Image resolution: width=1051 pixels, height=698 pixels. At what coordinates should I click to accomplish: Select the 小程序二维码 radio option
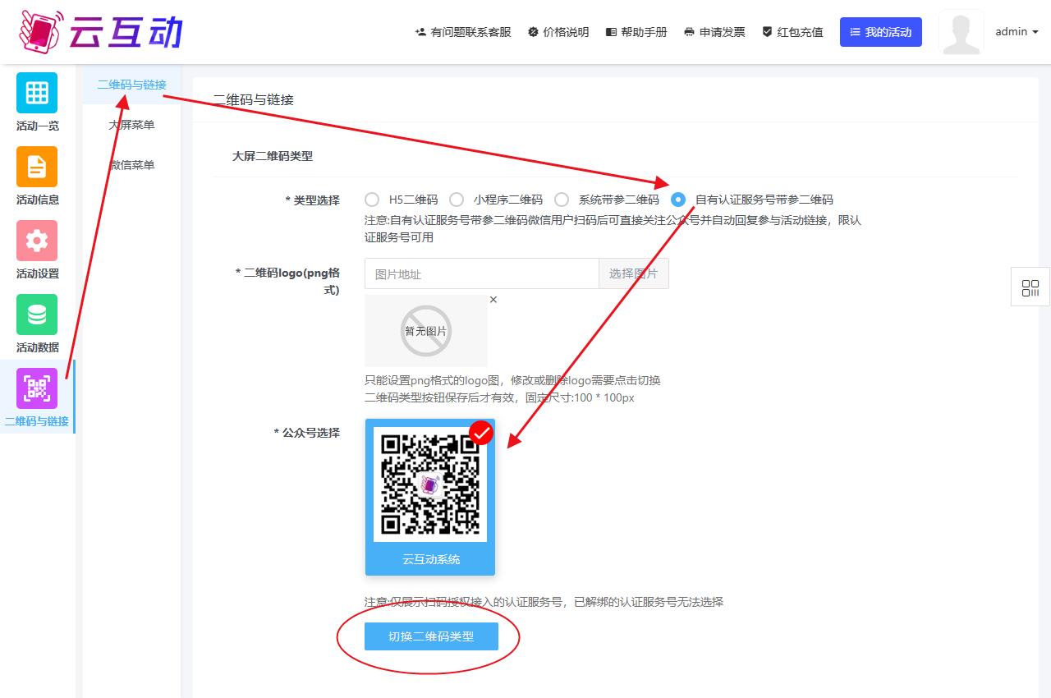[457, 200]
